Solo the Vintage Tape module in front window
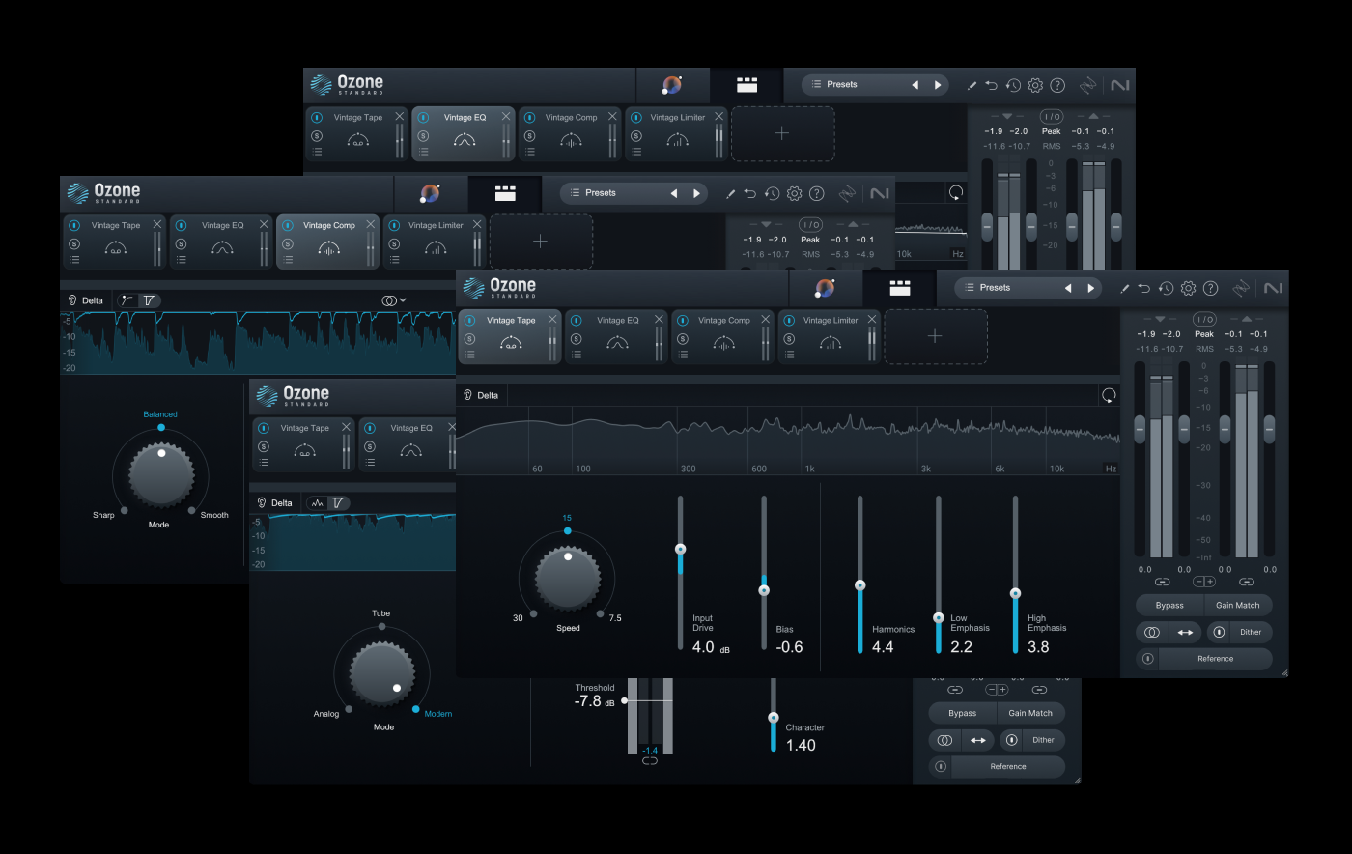This screenshot has width=1352, height=854. click(x=469, y=339)
